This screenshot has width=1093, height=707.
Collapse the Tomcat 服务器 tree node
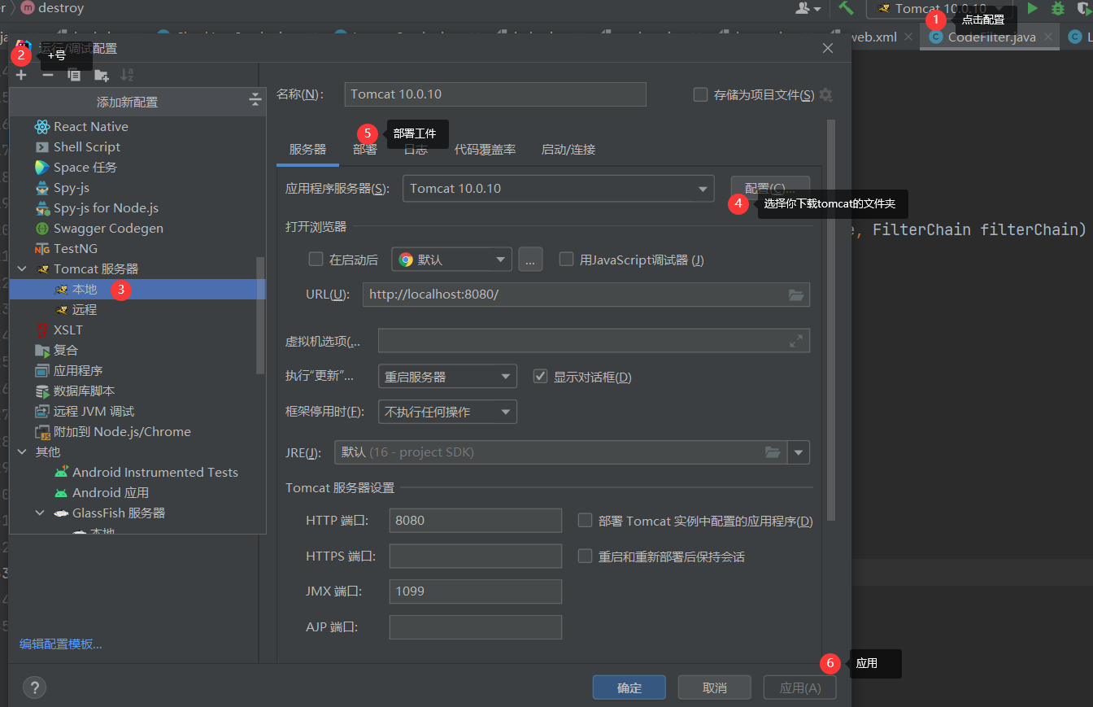point(22,268)
